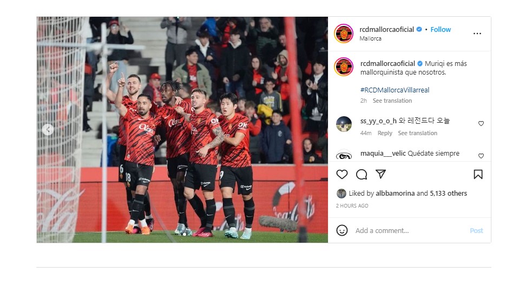Open ss_yy_o_o_h commenter avatar

point(344,124)
